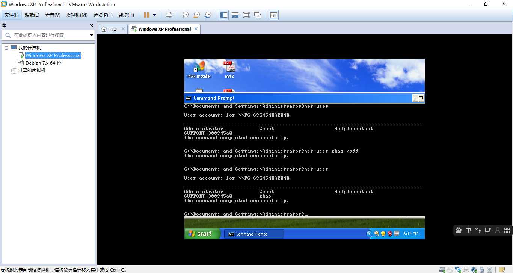Click the Baidu paw icon on IME bar
The height and width of the screenshot is (273, 513).
pyautogui.click(x=459, y=230)
